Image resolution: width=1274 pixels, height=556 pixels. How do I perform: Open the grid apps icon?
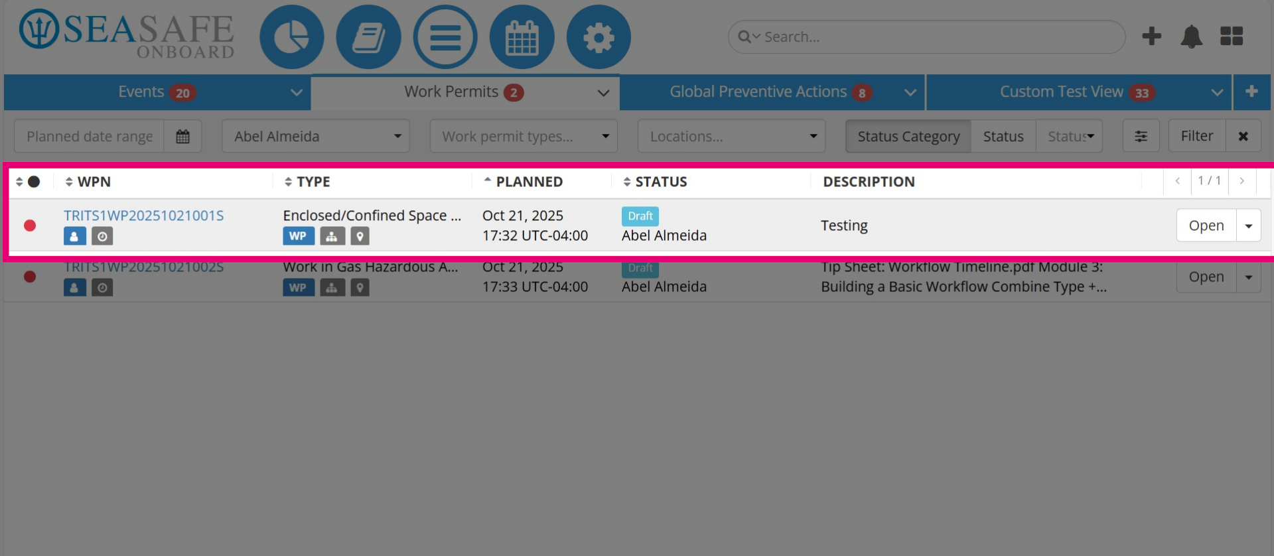point(1232,36)
